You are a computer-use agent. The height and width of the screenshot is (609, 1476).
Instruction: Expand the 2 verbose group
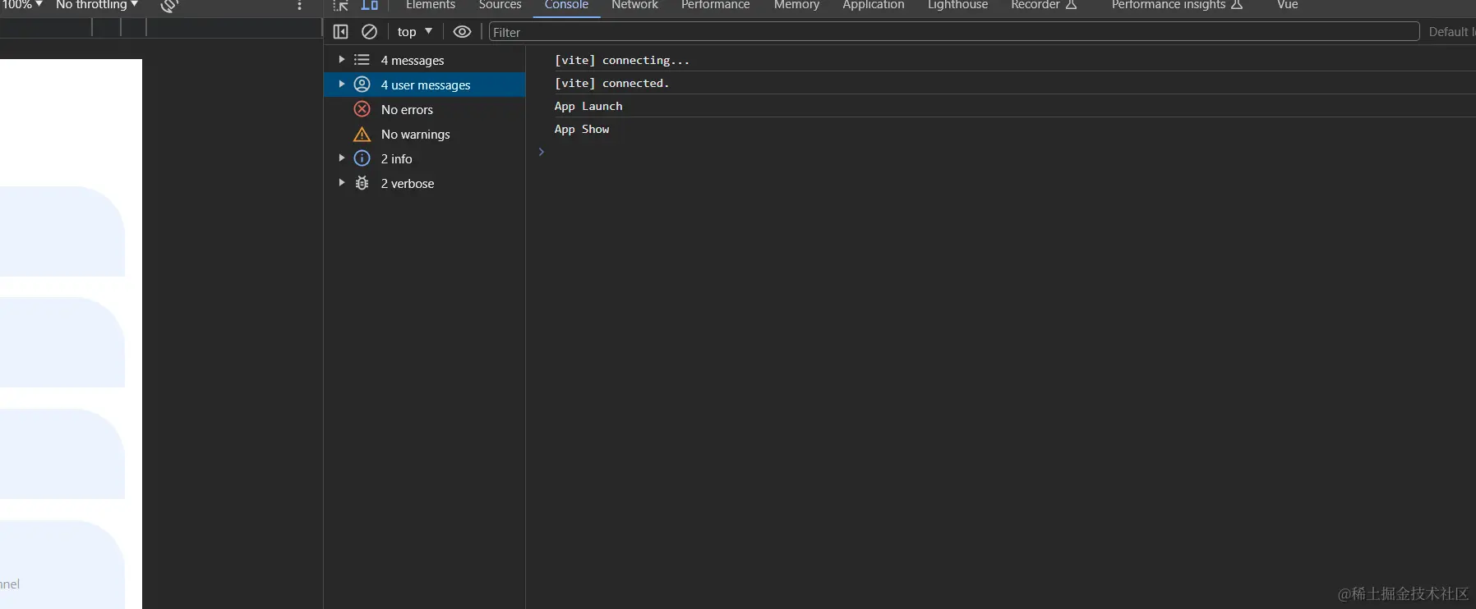point(342,183)
